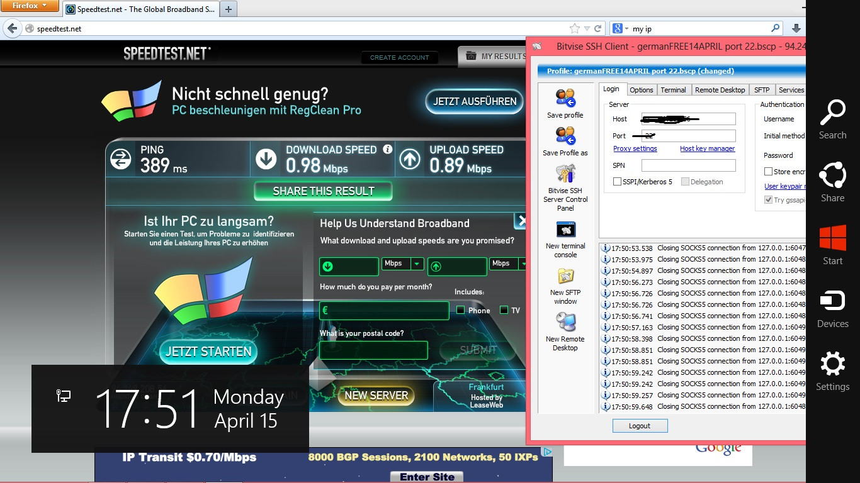
Task: Click the Bitvise window title icon
Action: (537, 47)
